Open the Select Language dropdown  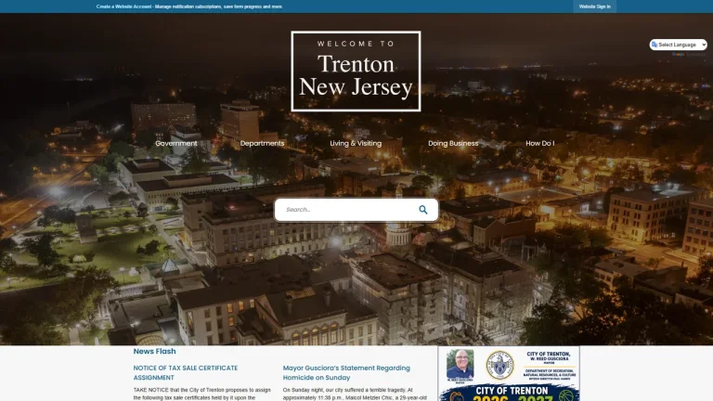tap(678, 45)
